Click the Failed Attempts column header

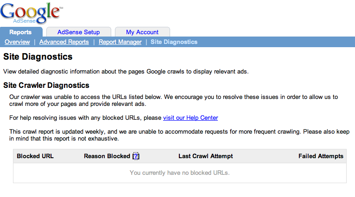pyautogui.click(x=321, y=156)
